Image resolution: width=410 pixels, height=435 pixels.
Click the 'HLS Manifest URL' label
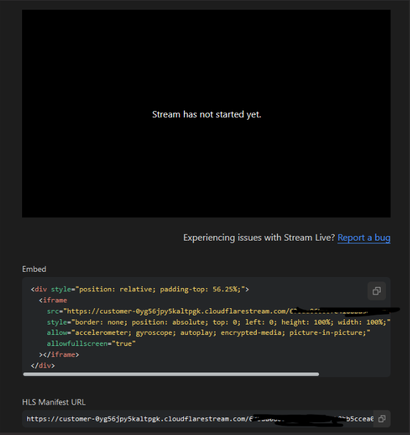pos(54,402)
